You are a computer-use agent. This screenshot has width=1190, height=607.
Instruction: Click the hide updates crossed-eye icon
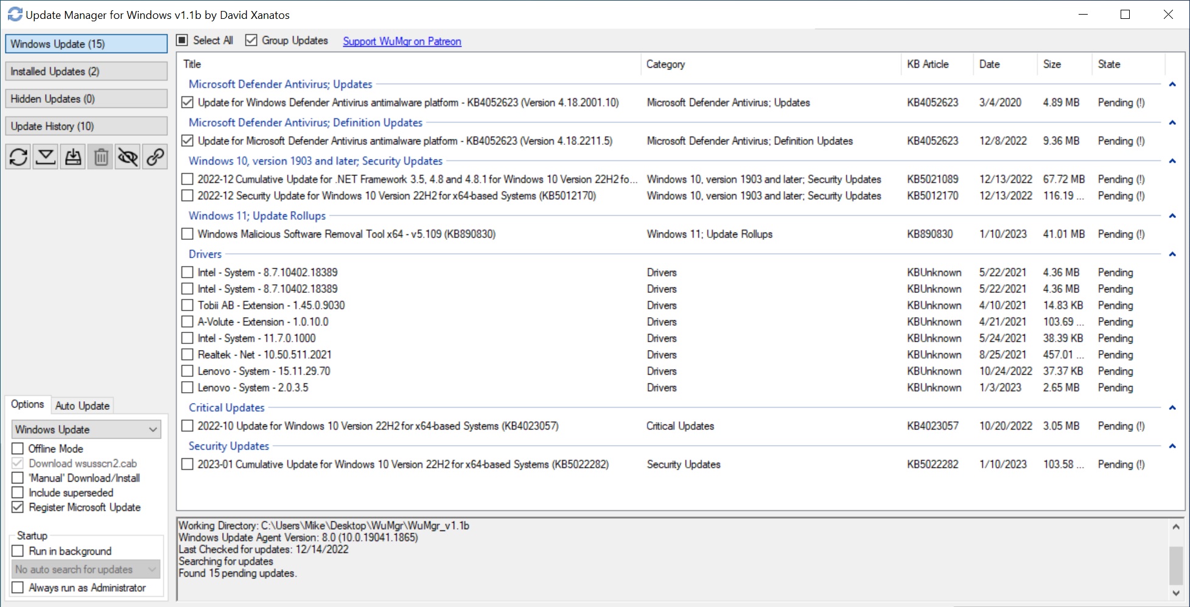[x=128, y=157]
